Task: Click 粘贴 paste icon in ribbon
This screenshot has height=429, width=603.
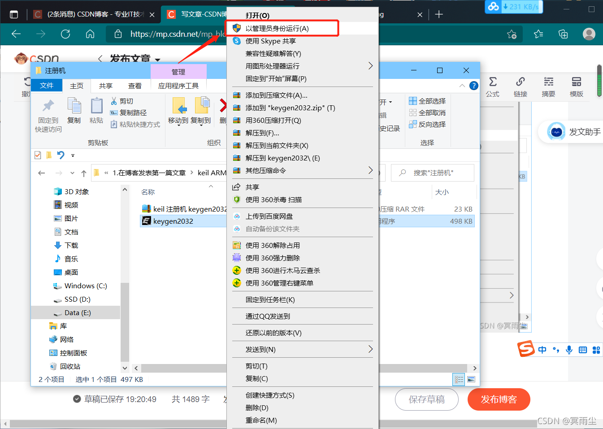Action: 96,106
